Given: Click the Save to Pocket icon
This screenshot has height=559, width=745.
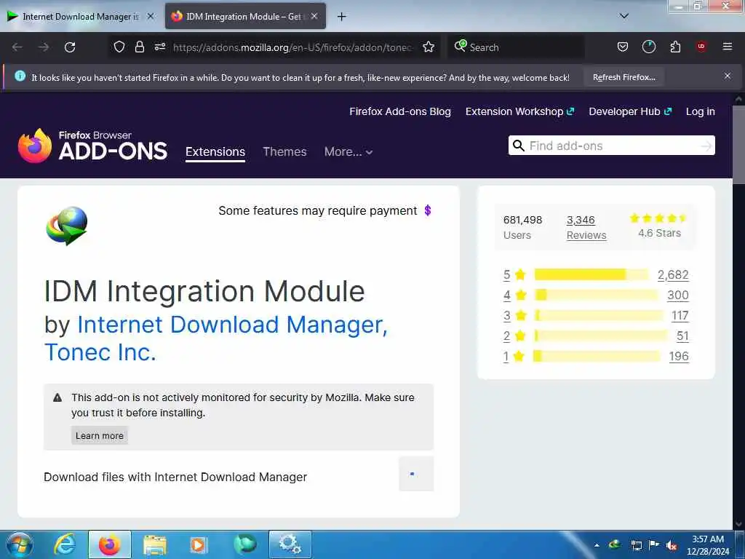Looking at the screenshot, I should [x=623, y=47].
